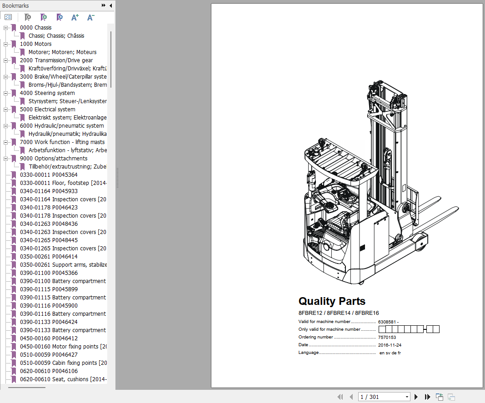Open the 0000 Chassis bookmark
Image resolution: width=485 pixels, height=403 pixels.
click(x=35, y=28)
